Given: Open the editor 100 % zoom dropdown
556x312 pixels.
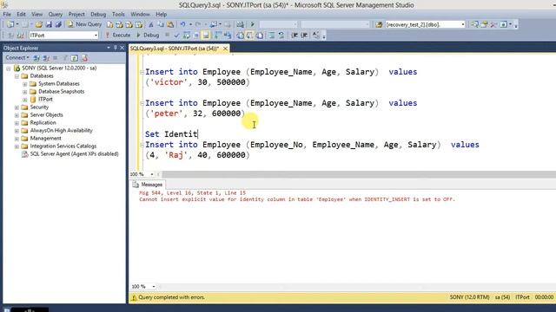Looking at the screenshot, I should [152, 174].
